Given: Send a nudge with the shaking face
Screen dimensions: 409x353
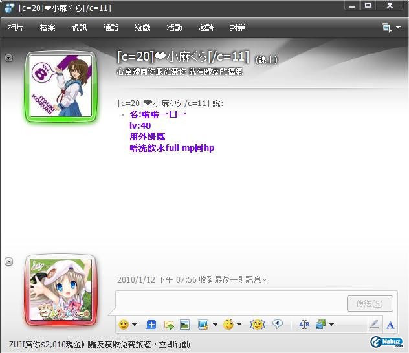Looking at the screenshot, I should pos(258,325).
